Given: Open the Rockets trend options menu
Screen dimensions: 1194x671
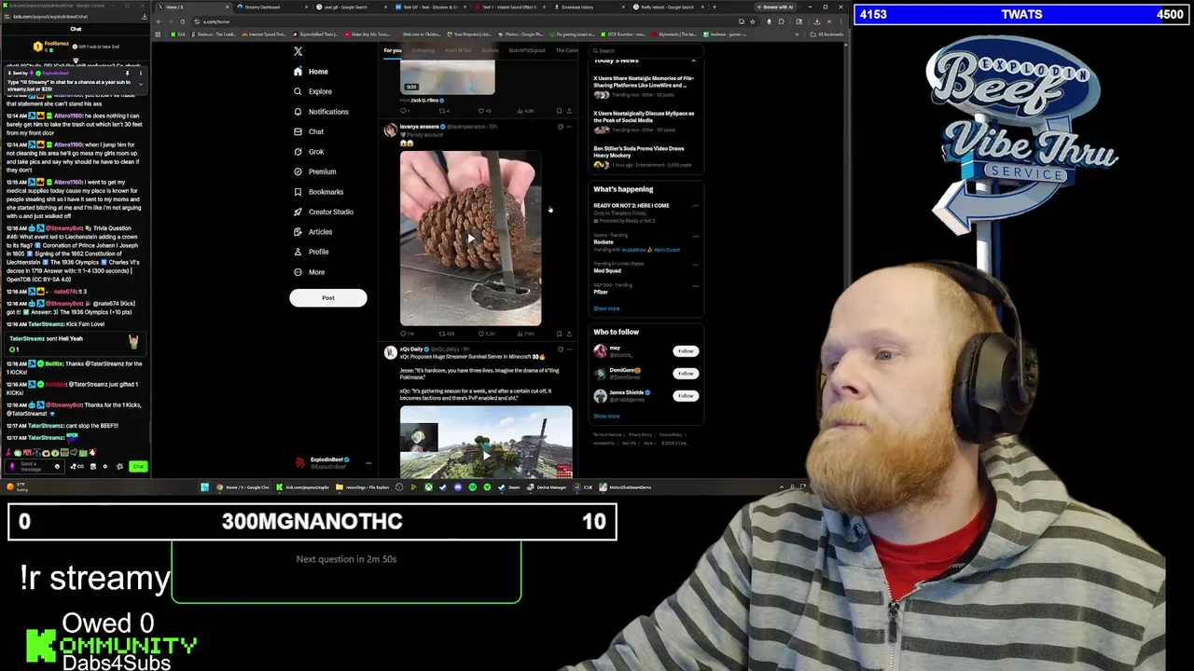Looking at the screenshot, I should point(695,236).
